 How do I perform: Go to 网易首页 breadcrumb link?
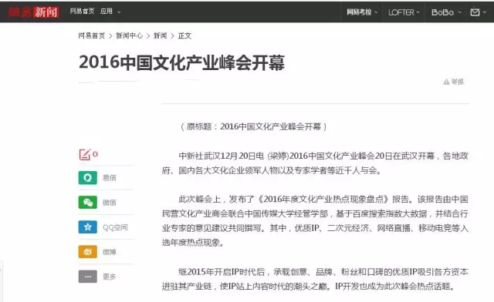pyautogui.click(x=92, y=36)
